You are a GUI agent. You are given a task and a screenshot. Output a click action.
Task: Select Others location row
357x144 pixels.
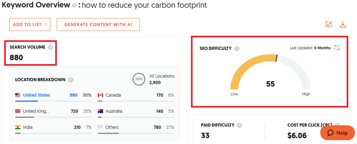coord(112,127)
